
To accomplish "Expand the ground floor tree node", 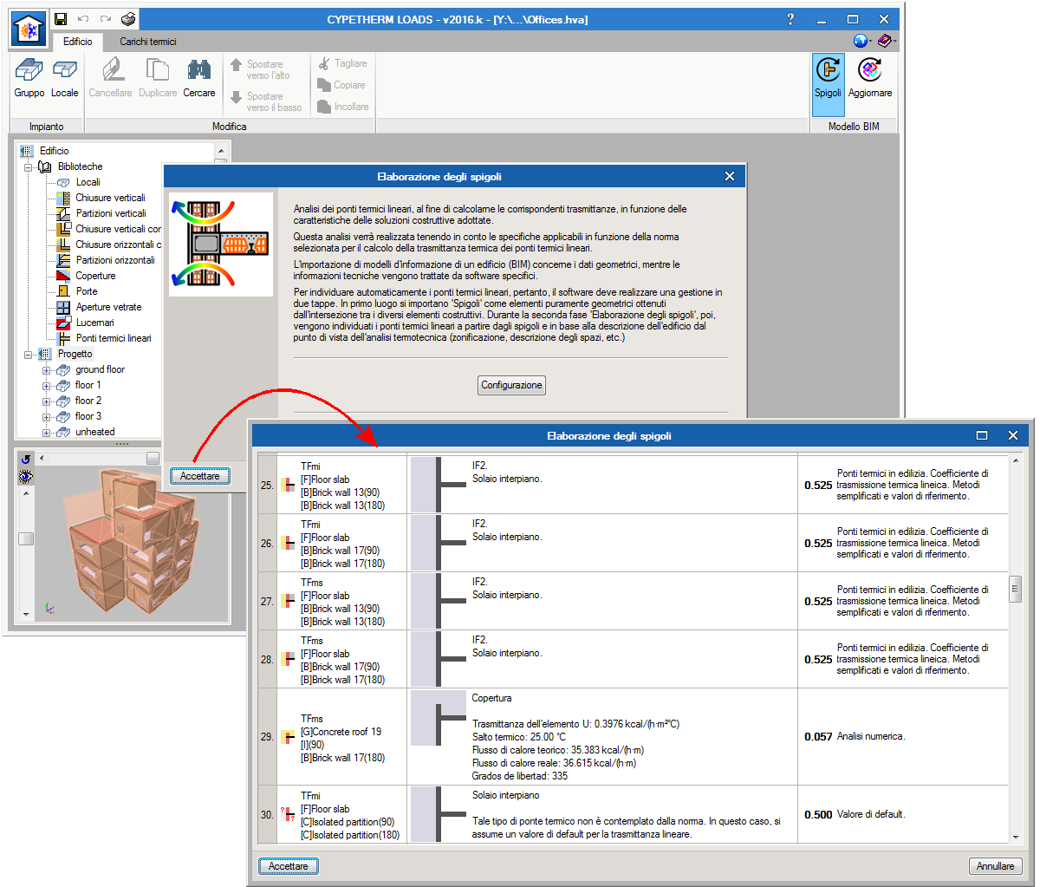I will [x=46, y=369].
